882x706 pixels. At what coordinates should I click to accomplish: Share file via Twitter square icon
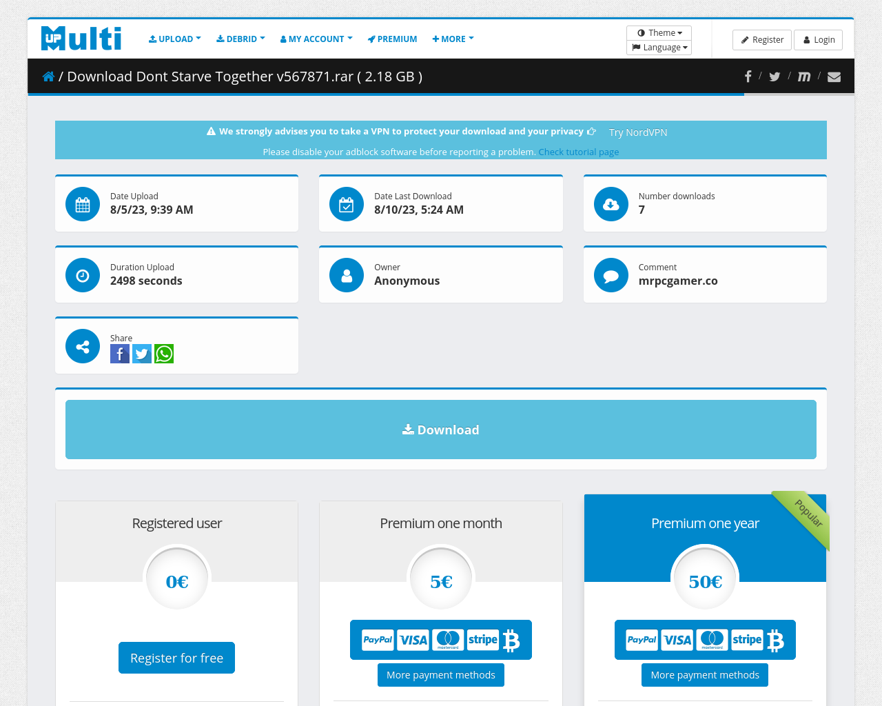click(x=142, y=354)
